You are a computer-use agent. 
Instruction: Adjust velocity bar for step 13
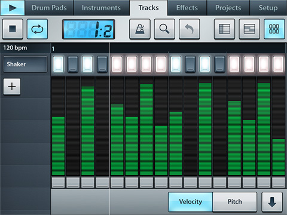tap(234, 138)
